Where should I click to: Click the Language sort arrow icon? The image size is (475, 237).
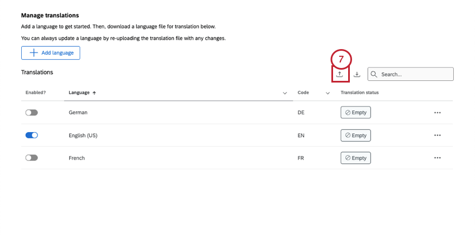pyautogui.click(x=94, y=93)
